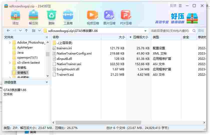Sort by the 类型 column header
This screenshot has width=210, height=135.
[x=166, y=37]
